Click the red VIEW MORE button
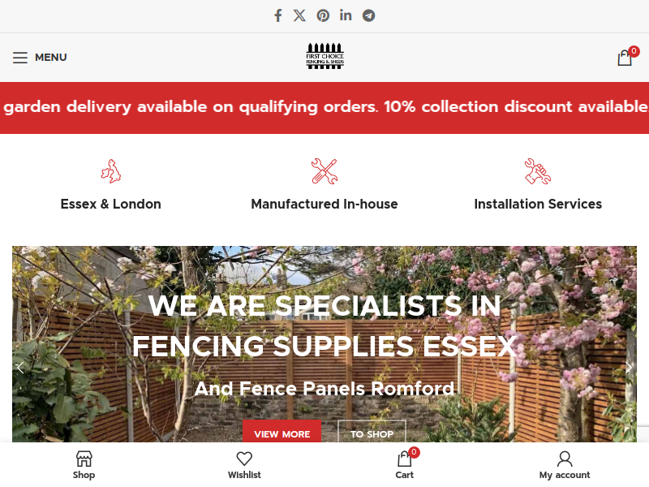The width and height of the screenshot is (649, 487). click(x=282, y=432)
